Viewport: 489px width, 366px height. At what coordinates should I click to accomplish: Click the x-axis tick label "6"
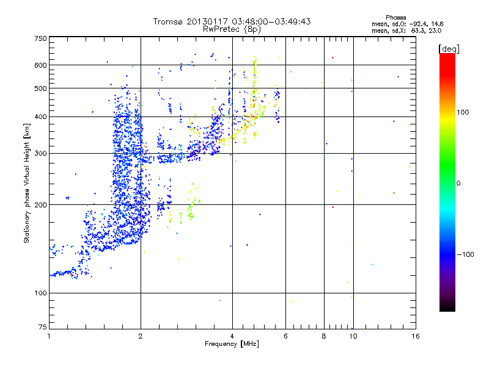point(285,336)
